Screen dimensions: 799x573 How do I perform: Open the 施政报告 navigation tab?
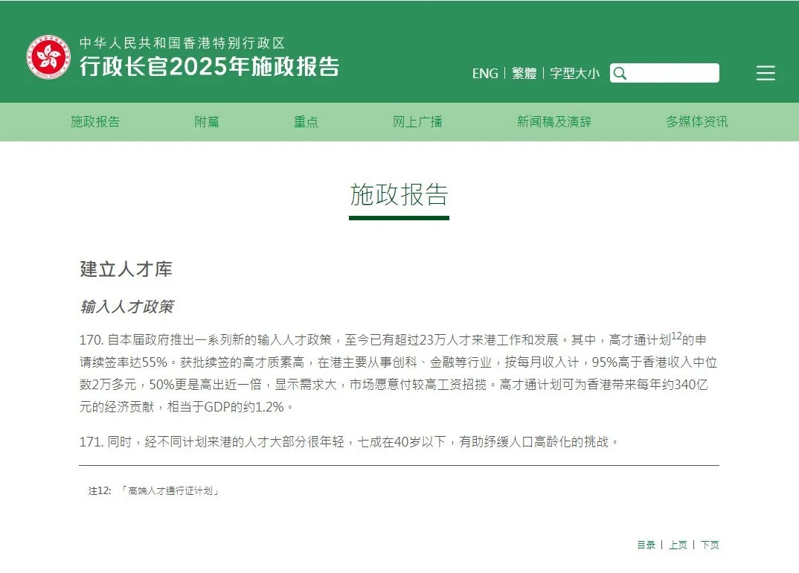coord(95,122)
